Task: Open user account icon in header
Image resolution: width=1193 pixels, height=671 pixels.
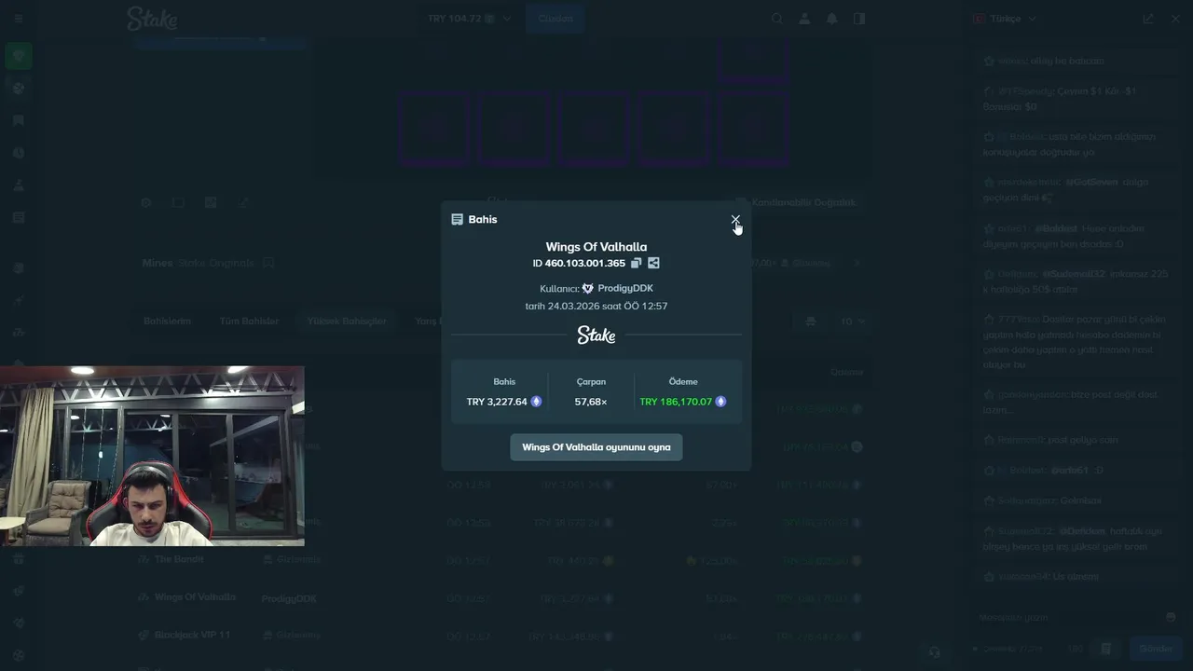Action: (804, 19)
